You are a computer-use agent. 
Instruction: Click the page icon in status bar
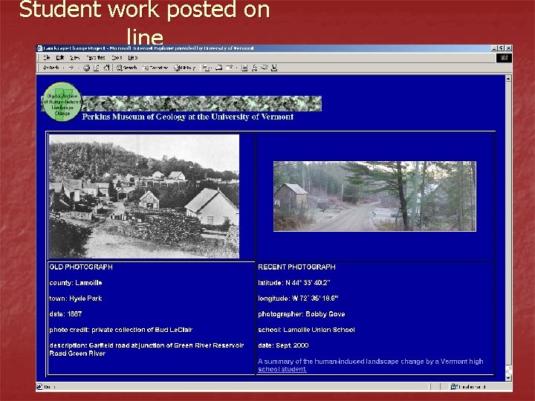tap(39, 387)
